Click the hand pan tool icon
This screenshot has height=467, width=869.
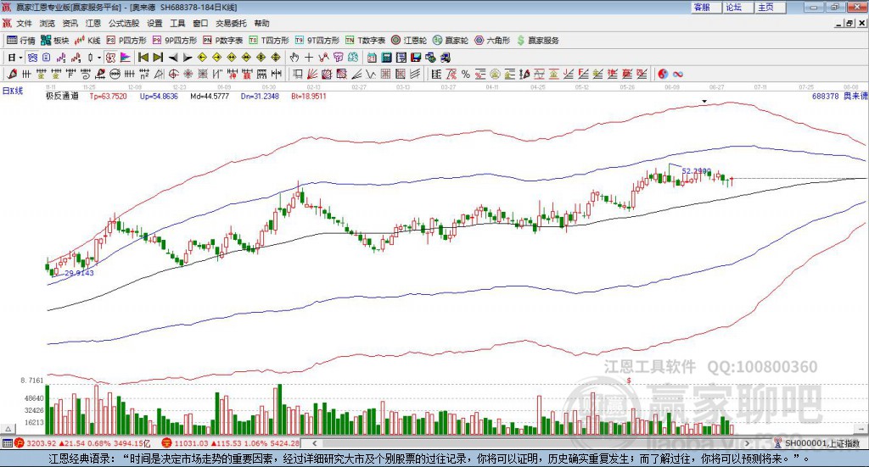294,58
